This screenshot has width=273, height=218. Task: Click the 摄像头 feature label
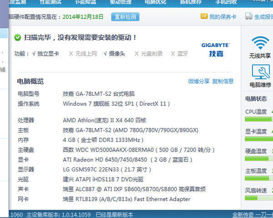point(117,53)
